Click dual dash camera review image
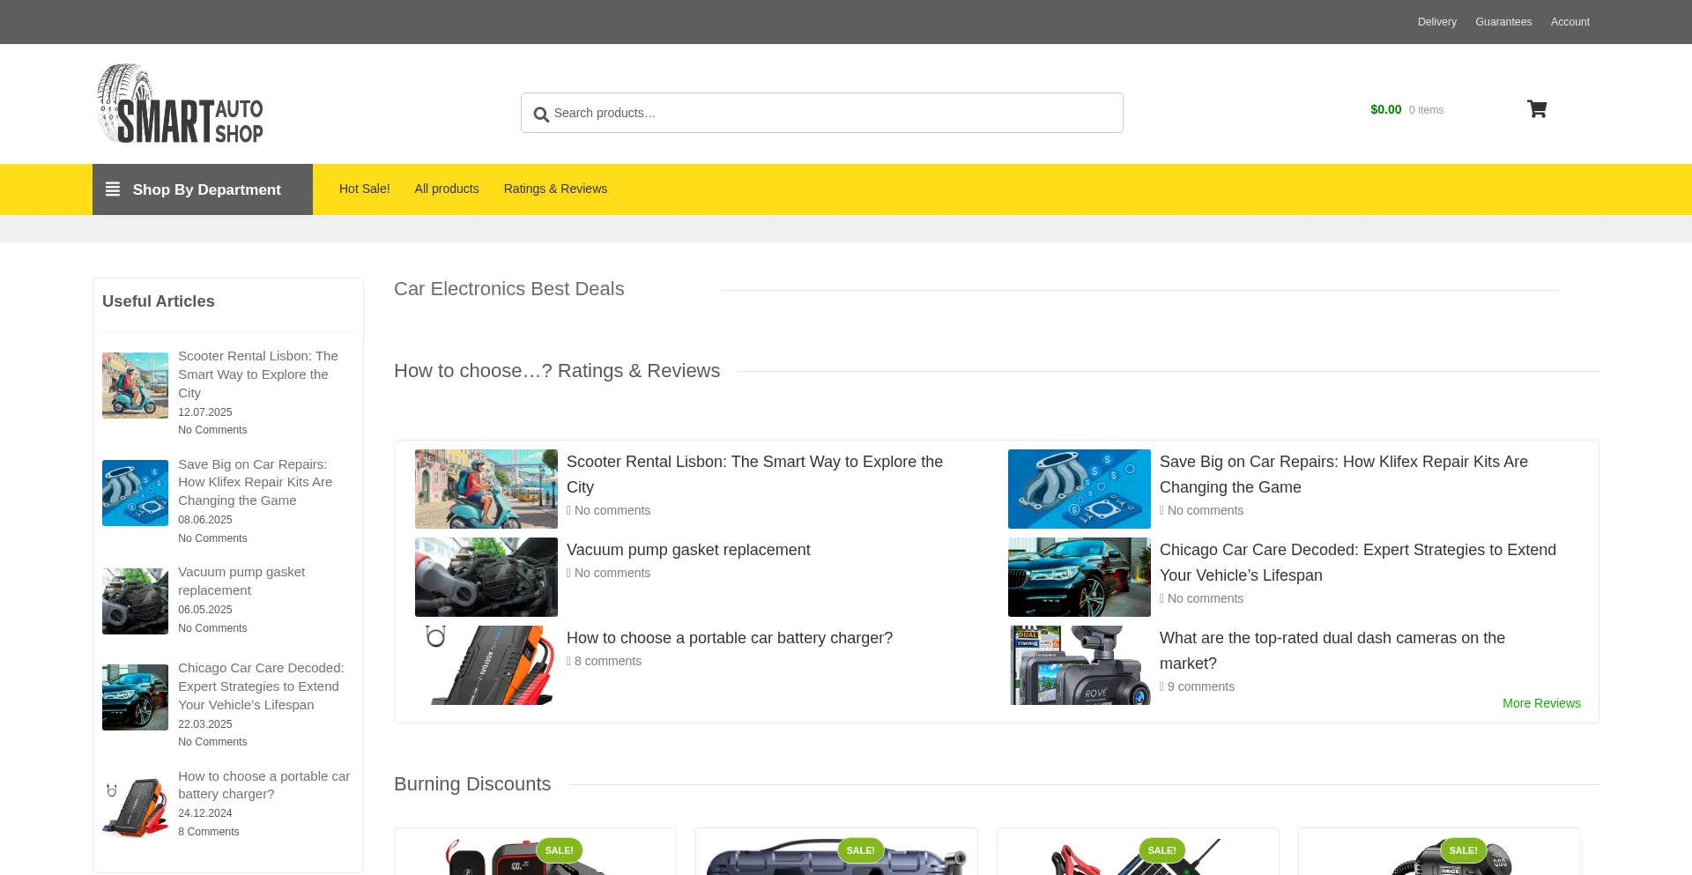This screenshot has width=1692, height=875. point(1080,665)
